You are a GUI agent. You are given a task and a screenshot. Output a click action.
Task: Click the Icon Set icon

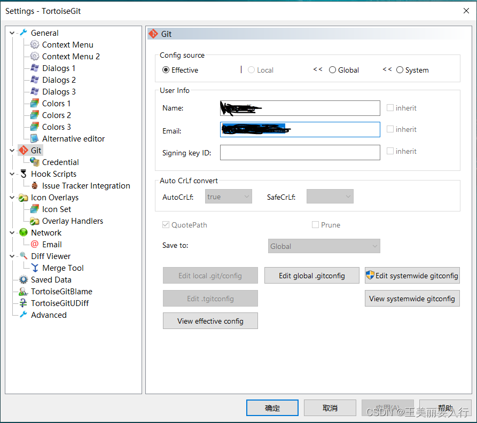click(x=35, y=209)
